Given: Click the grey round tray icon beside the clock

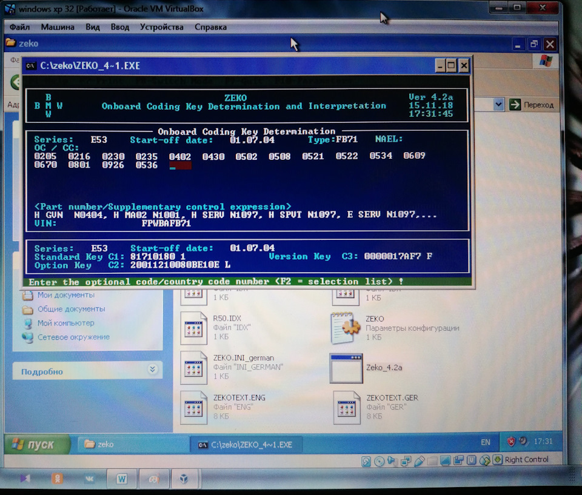Looking at the screenshot, I should point(523,441).
